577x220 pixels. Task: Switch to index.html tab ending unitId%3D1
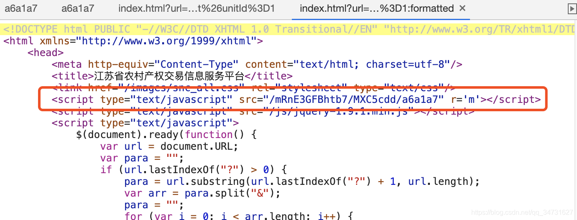tap(197, 8)
